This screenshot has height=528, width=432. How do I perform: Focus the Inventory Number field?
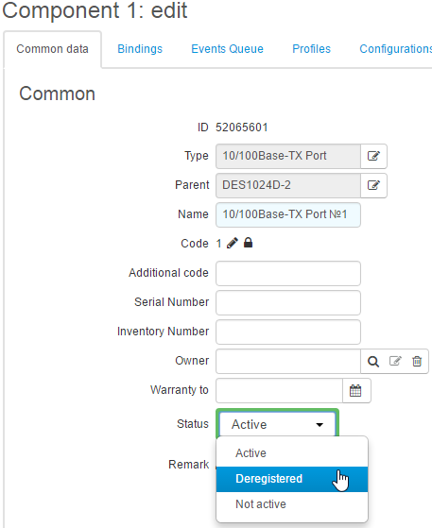click(x=288, y=332)
